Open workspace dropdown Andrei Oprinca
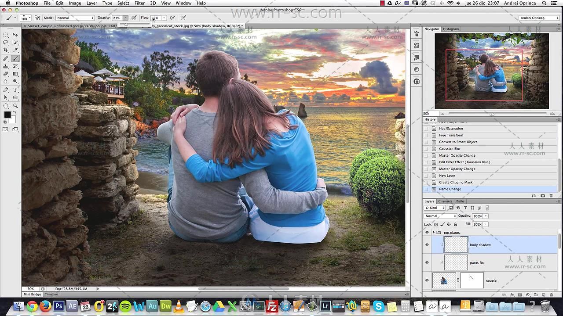Screen dimensions: 563x316 [539, 18]
